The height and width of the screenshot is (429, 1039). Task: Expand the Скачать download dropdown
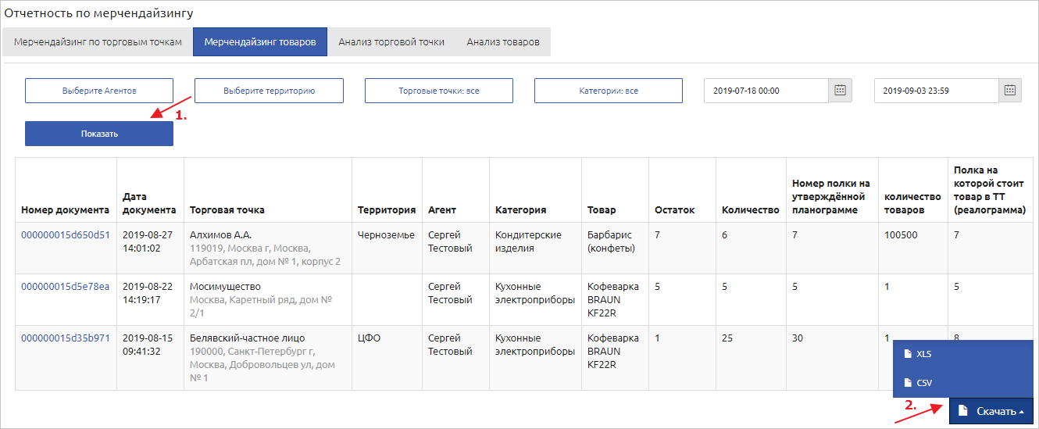991,411
